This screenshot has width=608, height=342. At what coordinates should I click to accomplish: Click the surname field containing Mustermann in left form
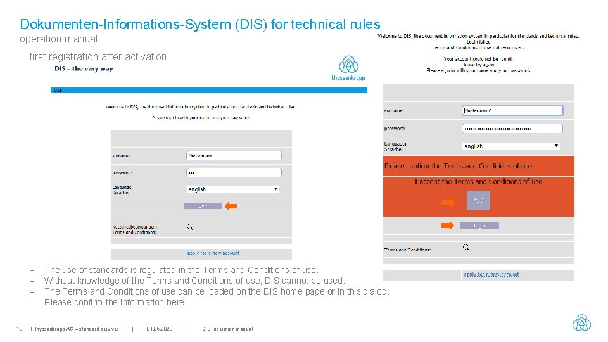click(234, 156)
